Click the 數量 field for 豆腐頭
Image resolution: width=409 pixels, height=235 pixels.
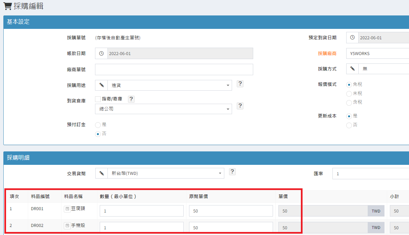142,211
